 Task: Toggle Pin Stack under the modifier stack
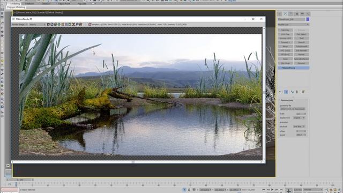tap(280, 92)
